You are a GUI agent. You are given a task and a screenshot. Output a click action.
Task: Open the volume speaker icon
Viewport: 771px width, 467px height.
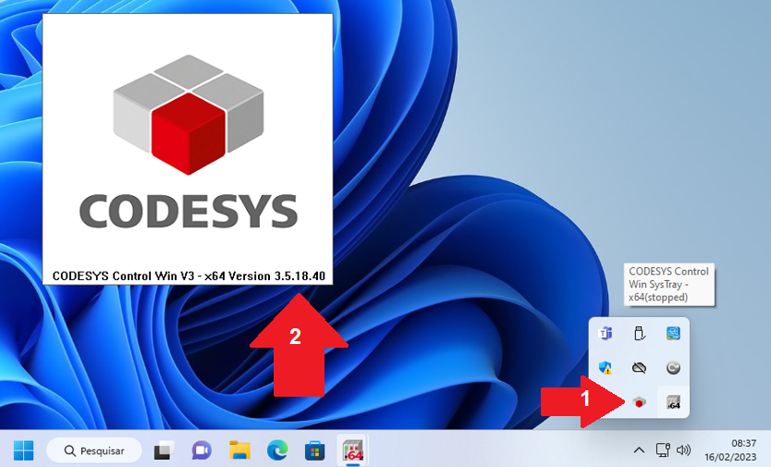(683, 449)
